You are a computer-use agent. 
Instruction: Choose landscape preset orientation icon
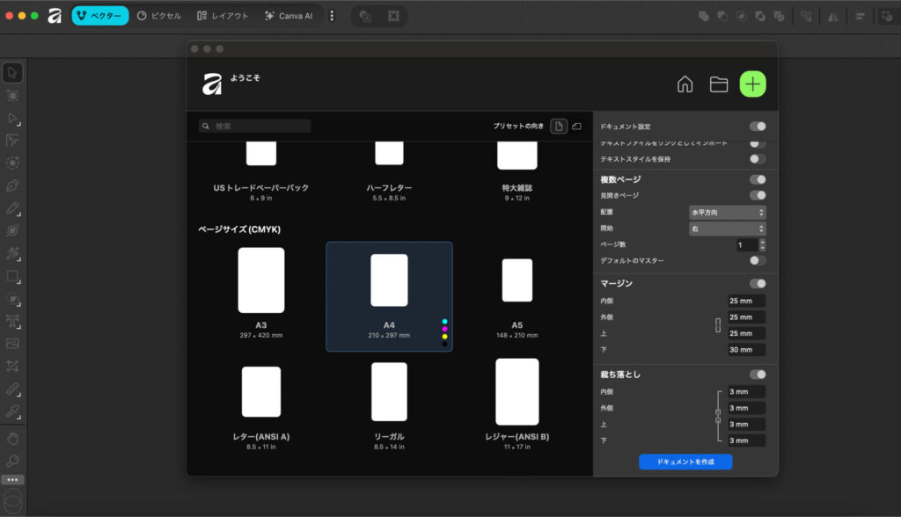pos(577,127)
